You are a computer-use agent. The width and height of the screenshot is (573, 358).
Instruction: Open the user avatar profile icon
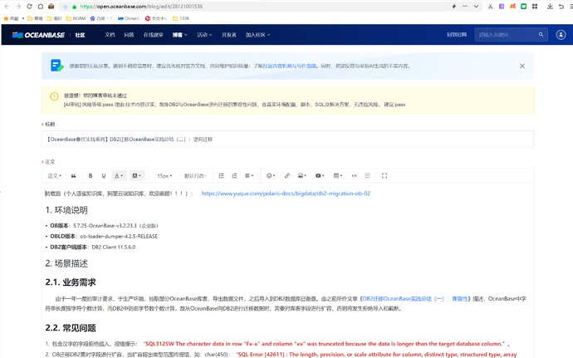(561, 35)
